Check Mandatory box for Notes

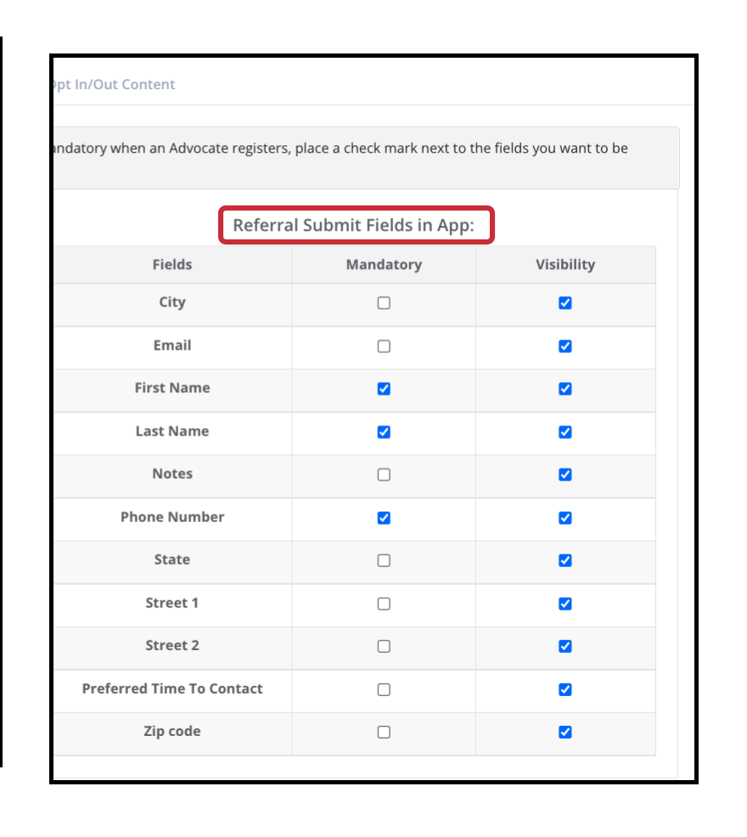[x=384, y=475]
